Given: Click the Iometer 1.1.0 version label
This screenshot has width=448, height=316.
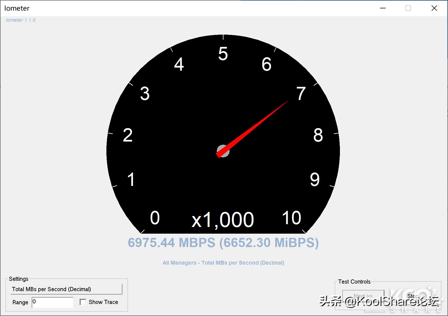Looking at the screenshot, I should pyautogui.click(x=20, y=20).
